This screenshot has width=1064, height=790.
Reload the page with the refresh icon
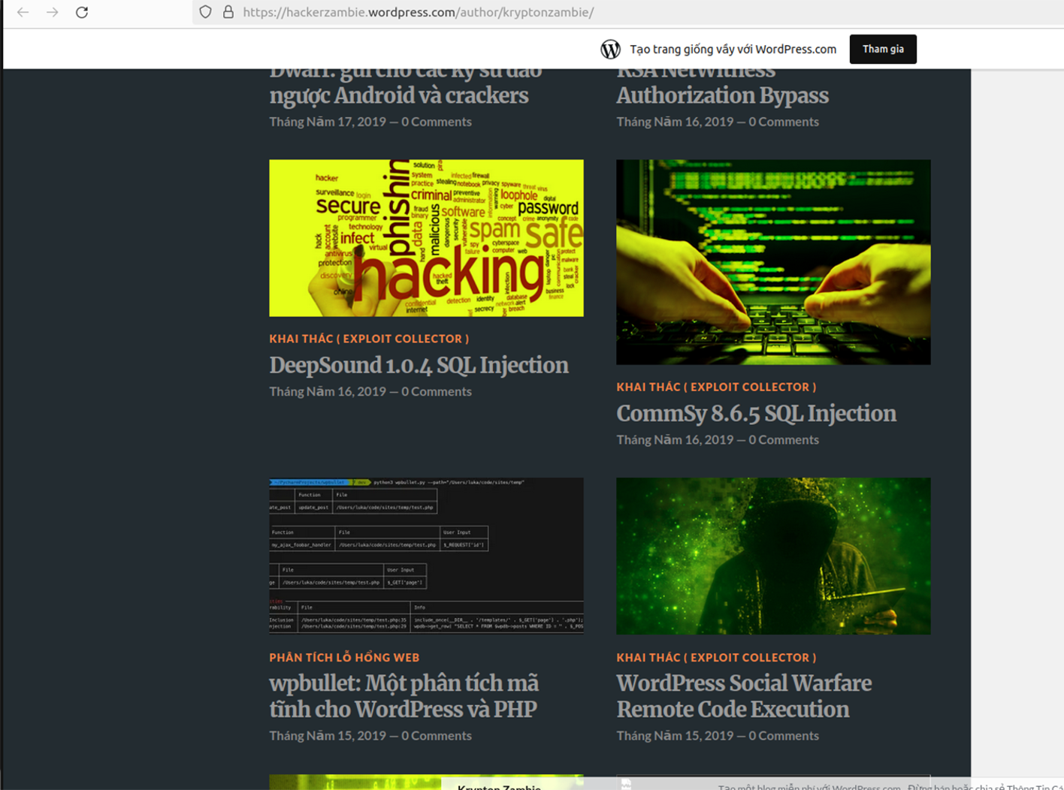pos(82,12)
